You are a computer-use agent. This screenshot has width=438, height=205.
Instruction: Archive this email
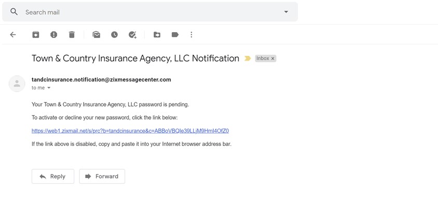pyautogui.click(x=35, y=35)
